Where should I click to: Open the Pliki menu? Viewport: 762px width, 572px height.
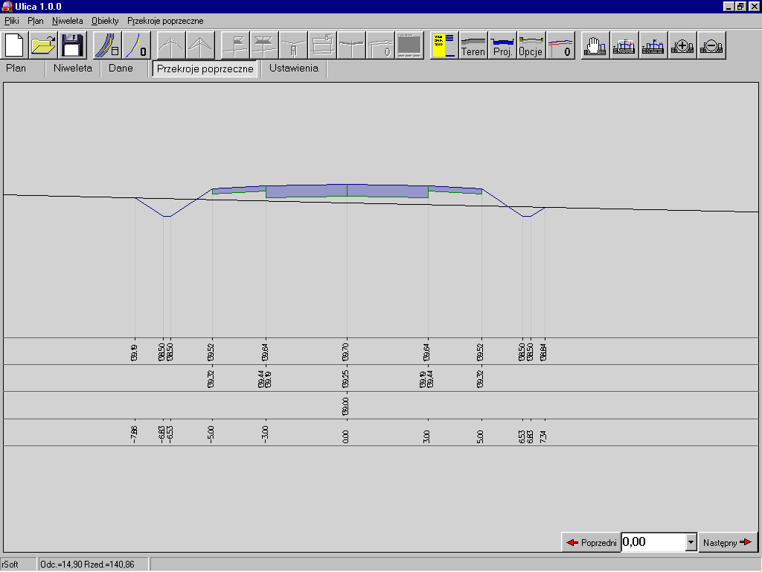pos(11,21)
